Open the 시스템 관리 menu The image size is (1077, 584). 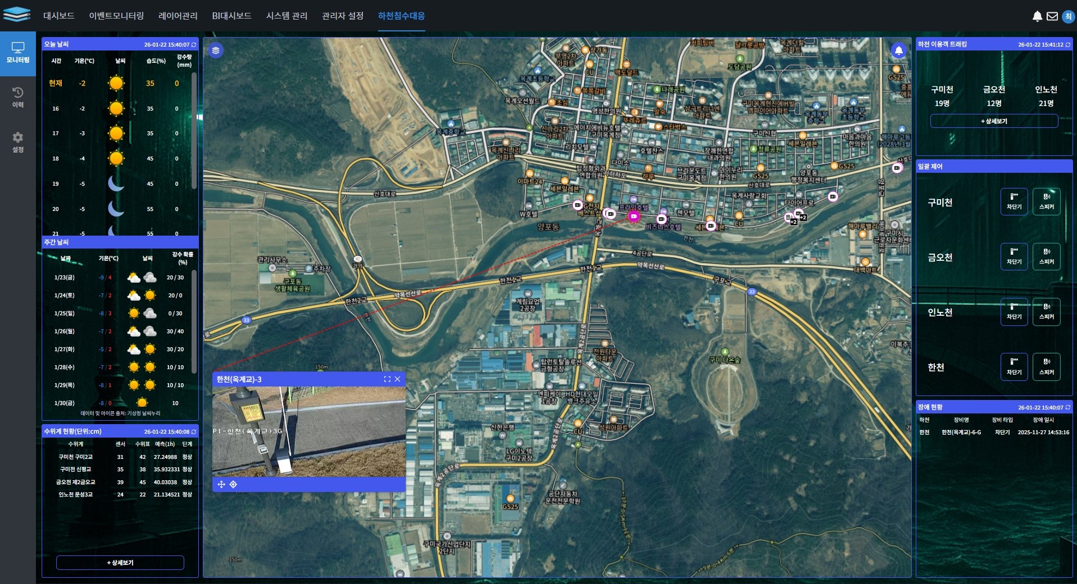click(x=287, y=16)
